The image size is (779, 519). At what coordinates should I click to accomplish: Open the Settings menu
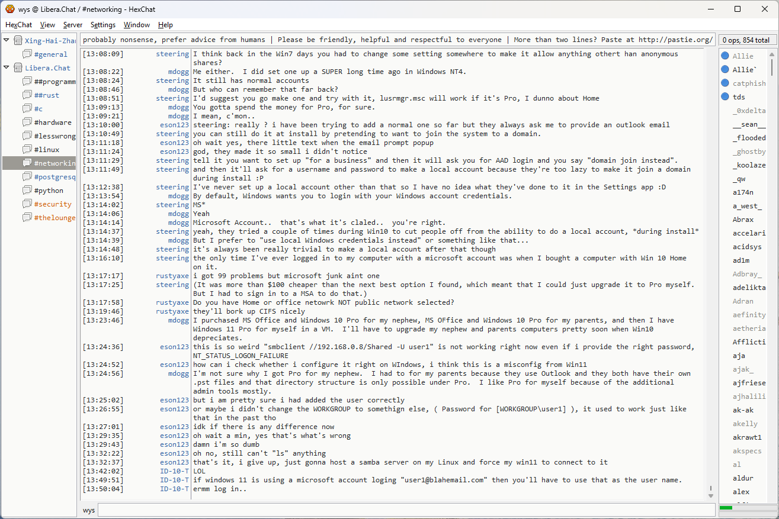103,25
